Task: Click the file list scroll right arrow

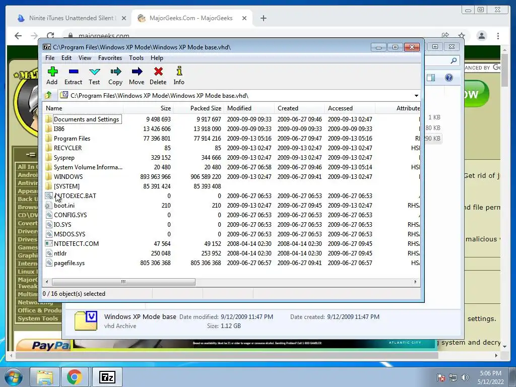Action: tap(415, 282)
